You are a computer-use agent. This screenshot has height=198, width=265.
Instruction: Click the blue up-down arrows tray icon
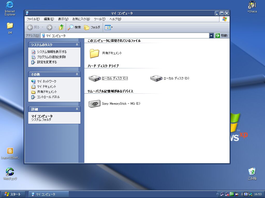coord(246,194)
